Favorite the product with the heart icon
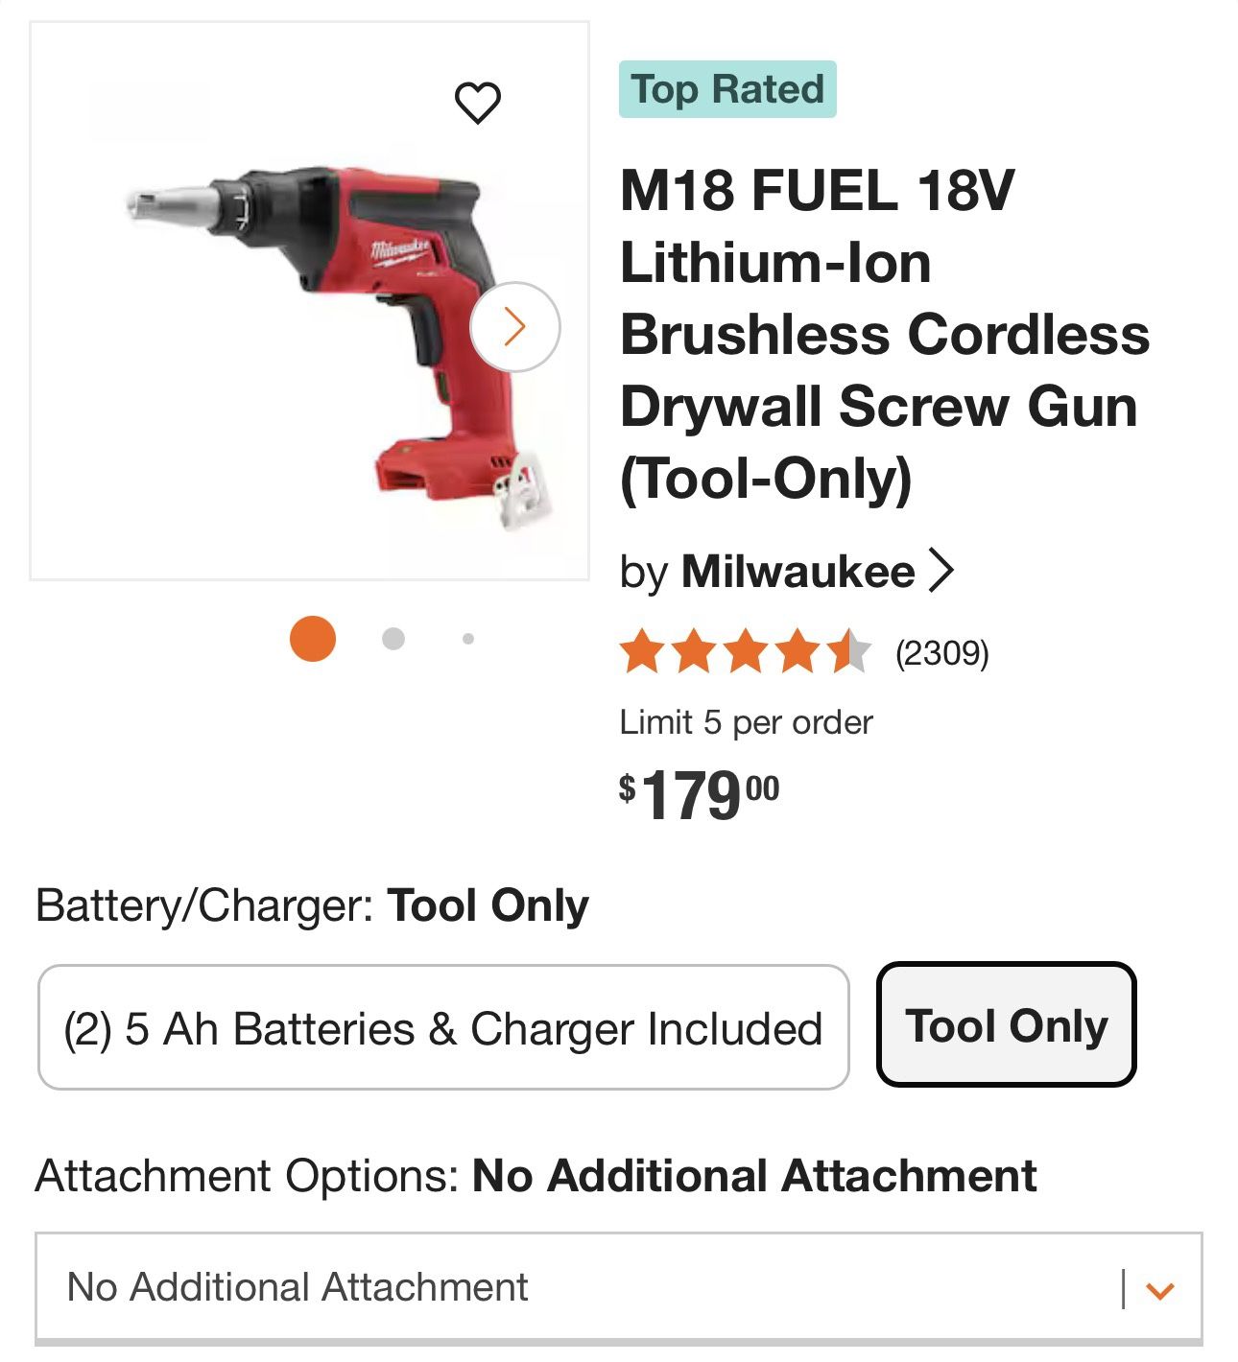The image size is (1238, 1362). (x=480, y=101)
